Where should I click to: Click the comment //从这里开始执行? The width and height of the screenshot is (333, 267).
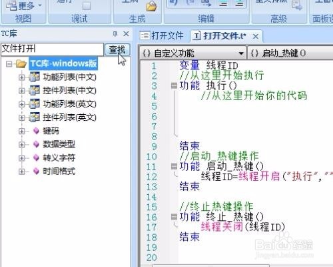pyautogui.click(x=222, y=75)
